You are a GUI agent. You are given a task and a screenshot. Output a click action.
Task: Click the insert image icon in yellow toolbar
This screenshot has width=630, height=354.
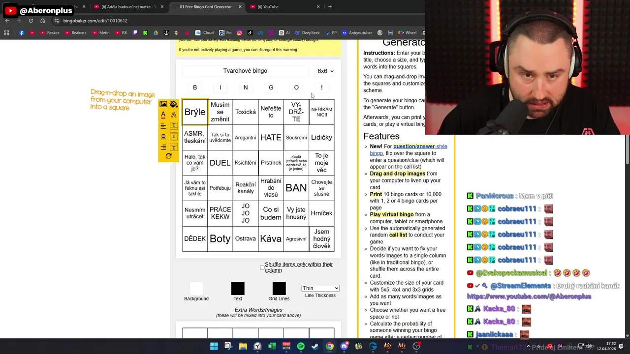(x=163, y=104)
